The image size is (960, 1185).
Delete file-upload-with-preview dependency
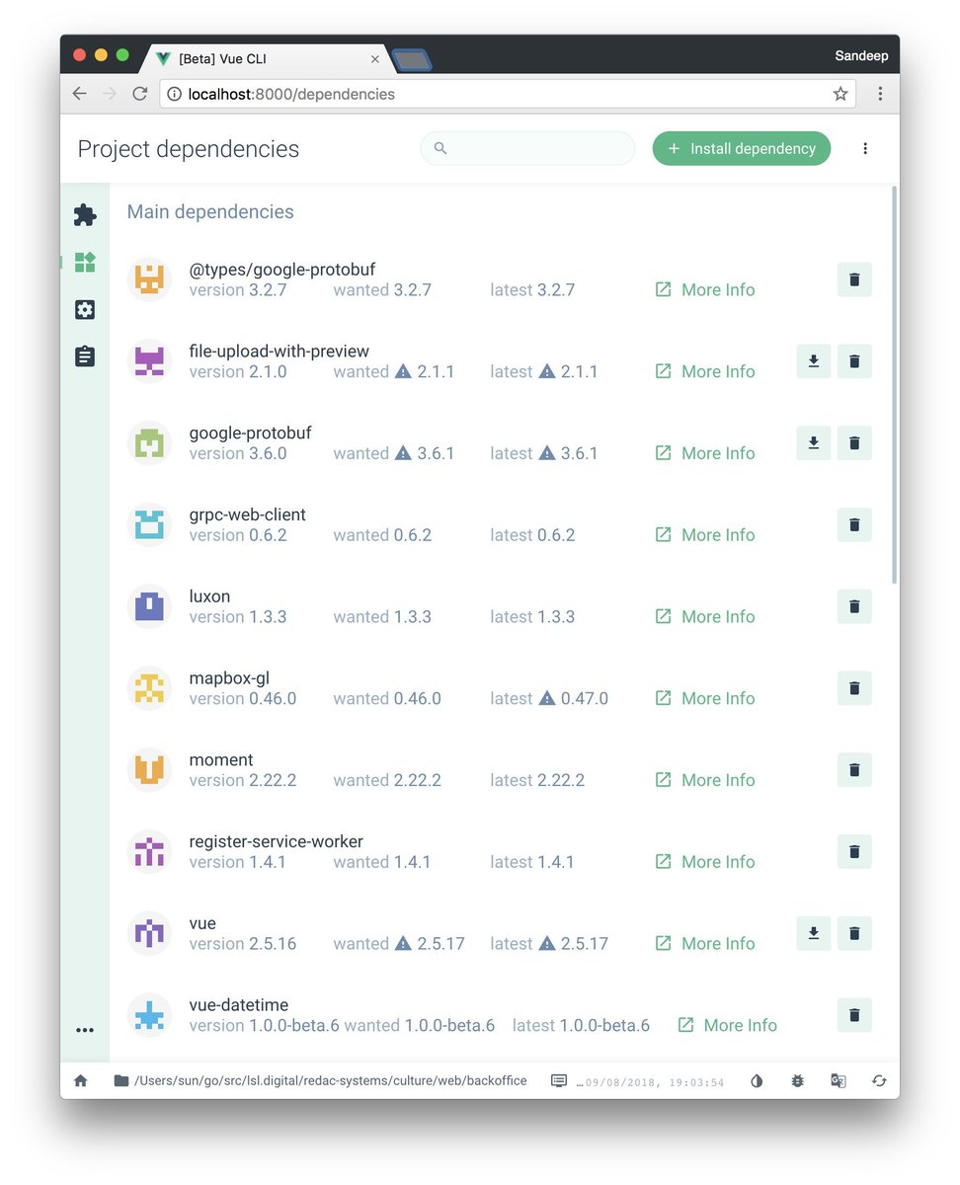point(854,361)
